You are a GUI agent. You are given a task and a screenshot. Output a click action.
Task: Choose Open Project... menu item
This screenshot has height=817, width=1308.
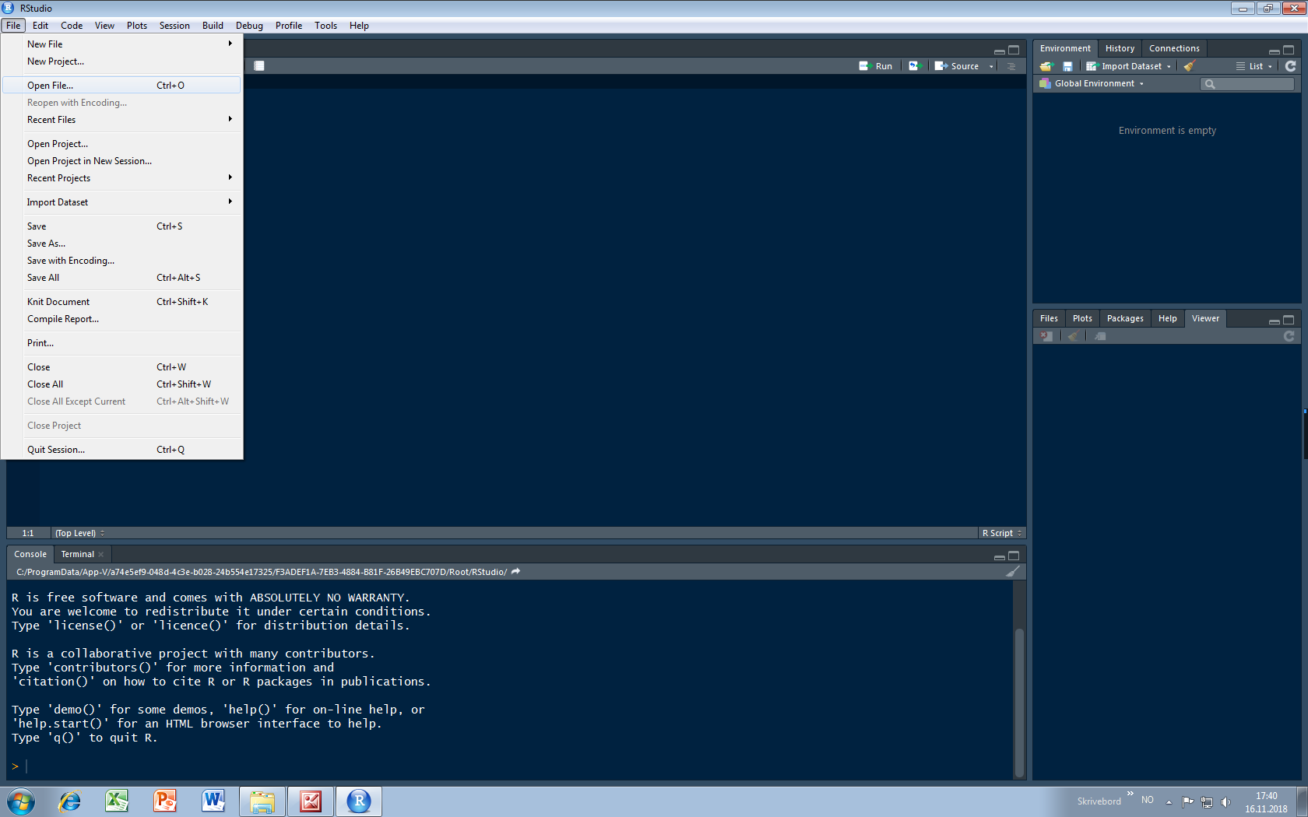click(121, 144)
